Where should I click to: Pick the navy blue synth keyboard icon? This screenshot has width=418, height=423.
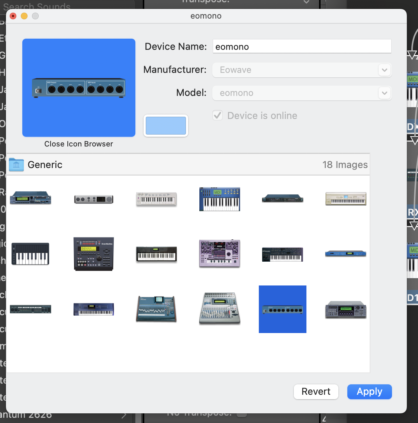pyautogui.click(x=94, y=309)
